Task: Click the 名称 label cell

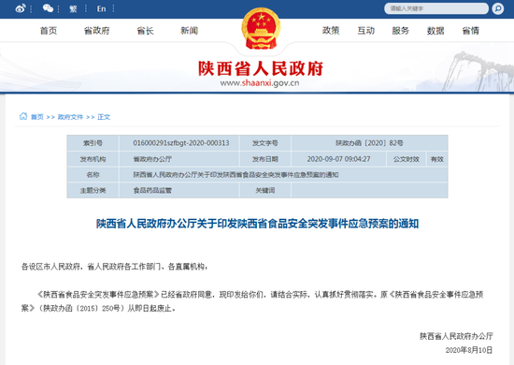Action: [93, 175]
